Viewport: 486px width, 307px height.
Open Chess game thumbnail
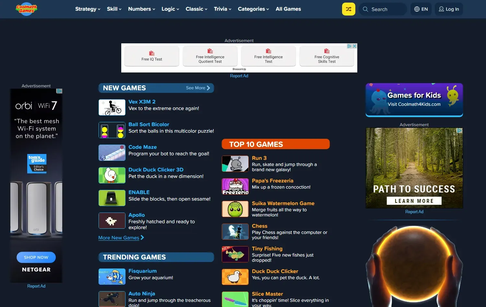(x=235, y=232)
